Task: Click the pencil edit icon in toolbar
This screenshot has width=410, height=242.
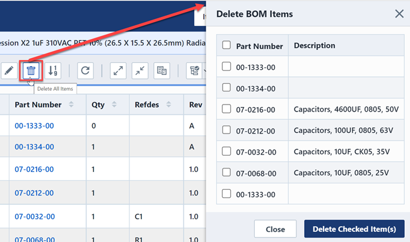Action: [x=9, y=71]
